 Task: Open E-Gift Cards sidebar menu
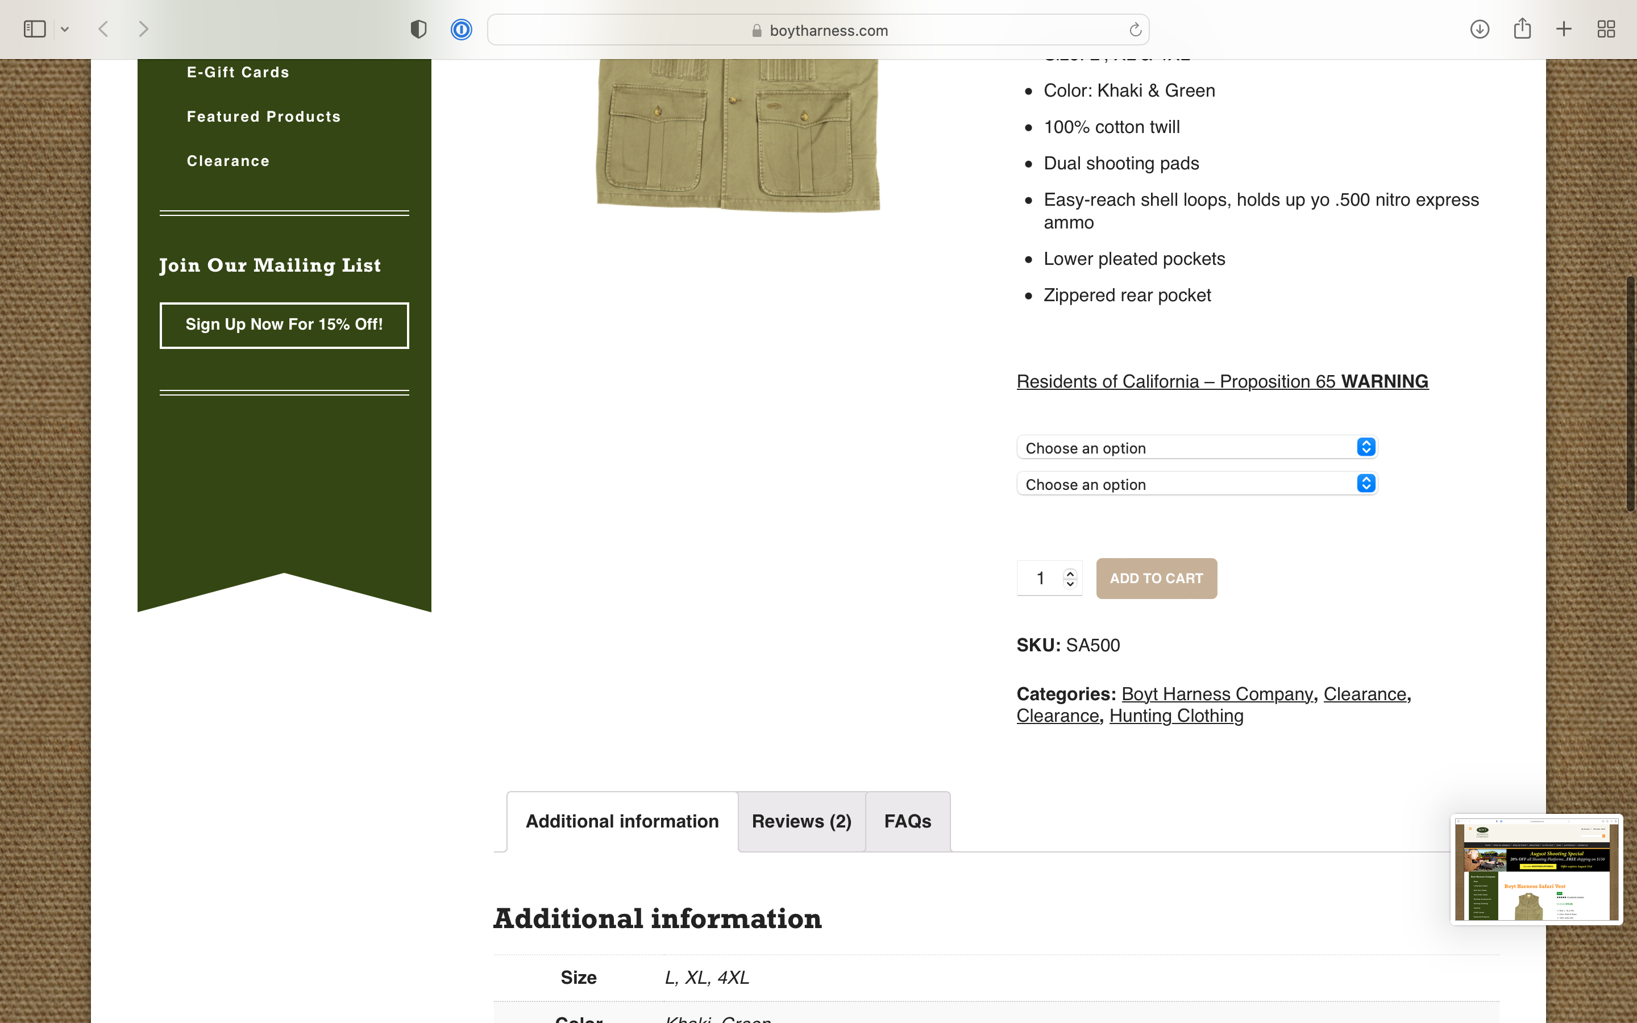[238, 72]
